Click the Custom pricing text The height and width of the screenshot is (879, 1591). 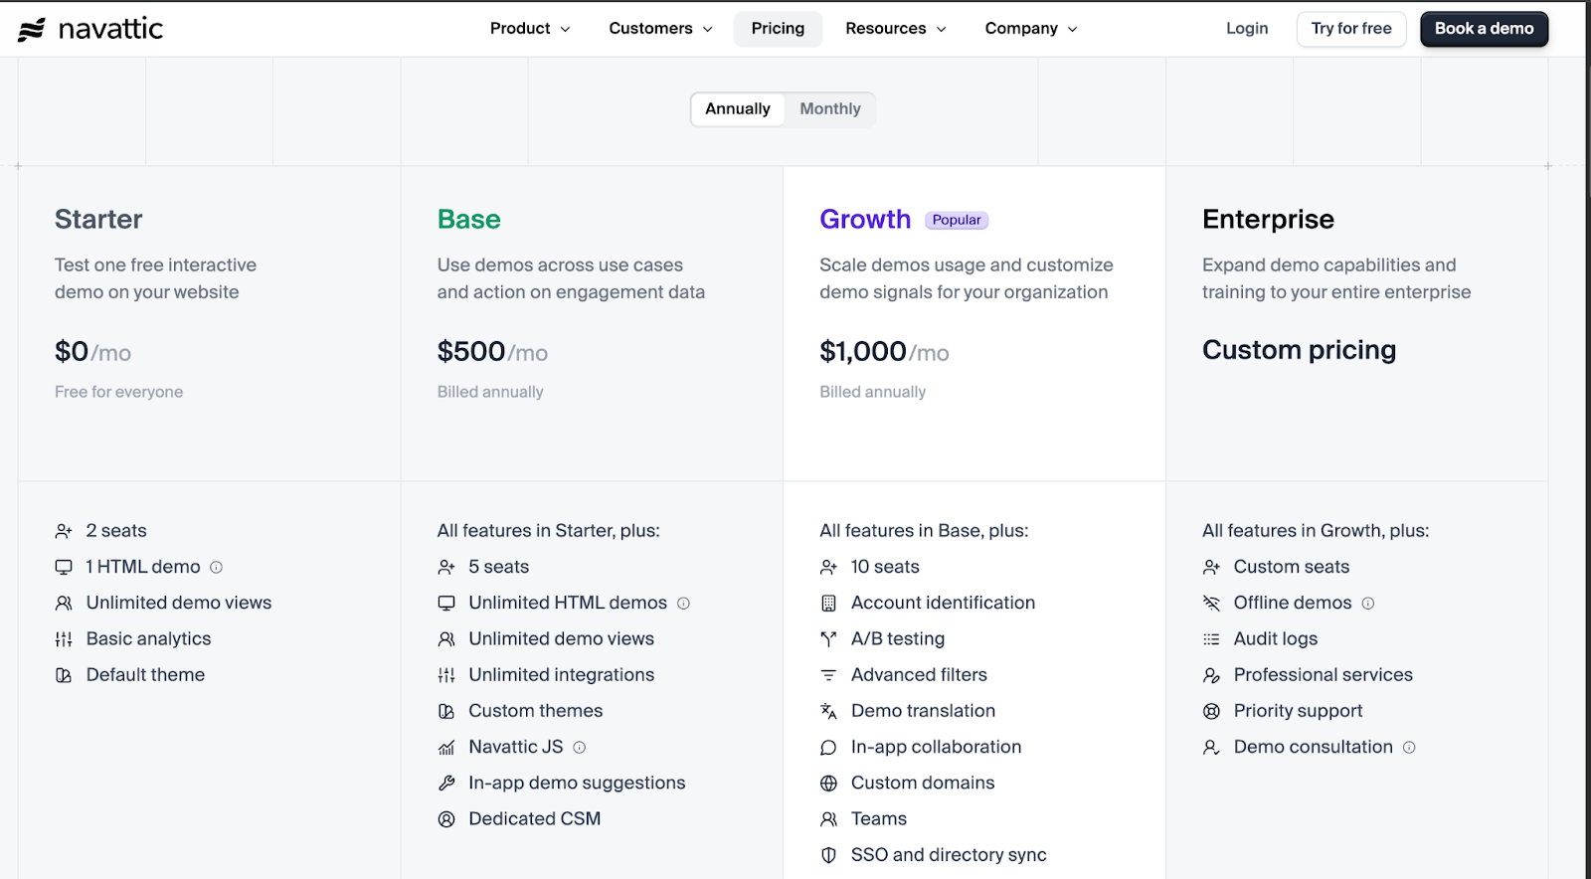1299,350
